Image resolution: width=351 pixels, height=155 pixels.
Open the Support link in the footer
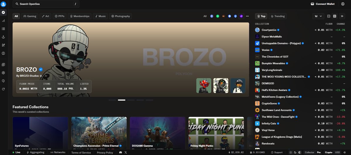[x=276, y=152]
